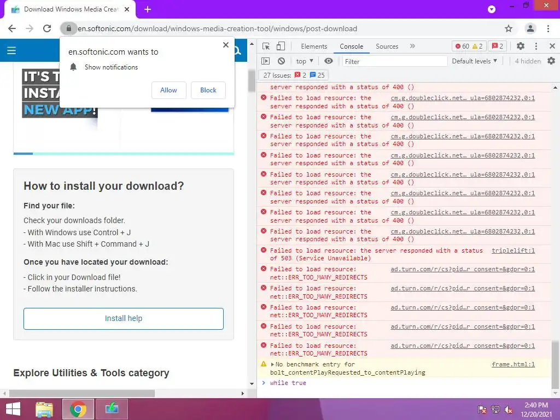Click the browser Back arrow
The image size is (560, 420).
coord(12,28)
